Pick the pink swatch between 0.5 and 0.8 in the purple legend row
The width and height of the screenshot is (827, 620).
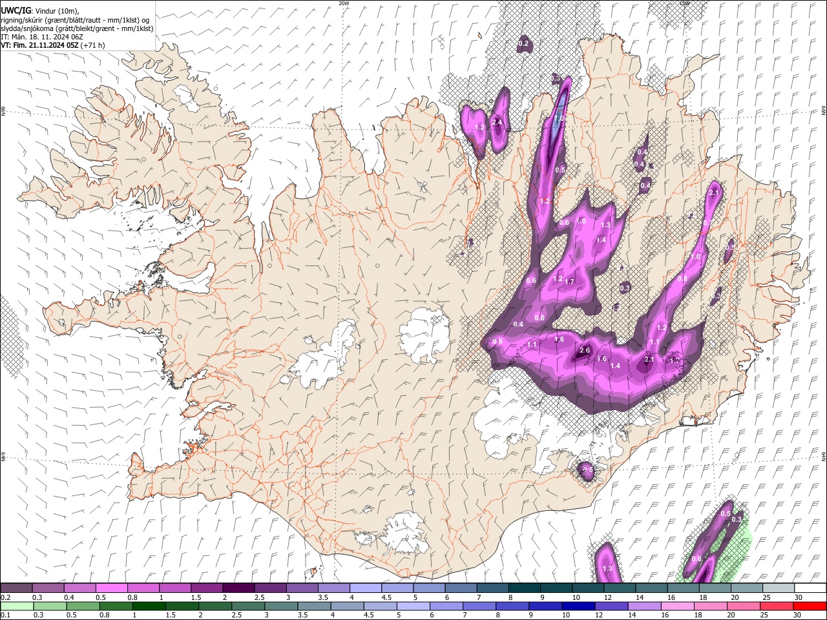click(x=111, y=588)
